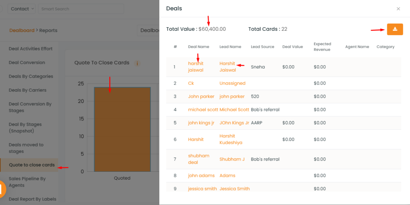Open Deals By Carriers report

click(28, 90)
